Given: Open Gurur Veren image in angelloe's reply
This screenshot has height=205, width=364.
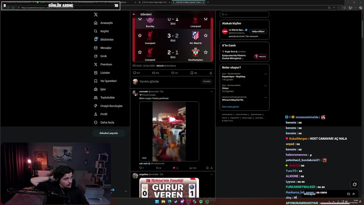Looking at the screenshot, I should (x=169, y=188).
